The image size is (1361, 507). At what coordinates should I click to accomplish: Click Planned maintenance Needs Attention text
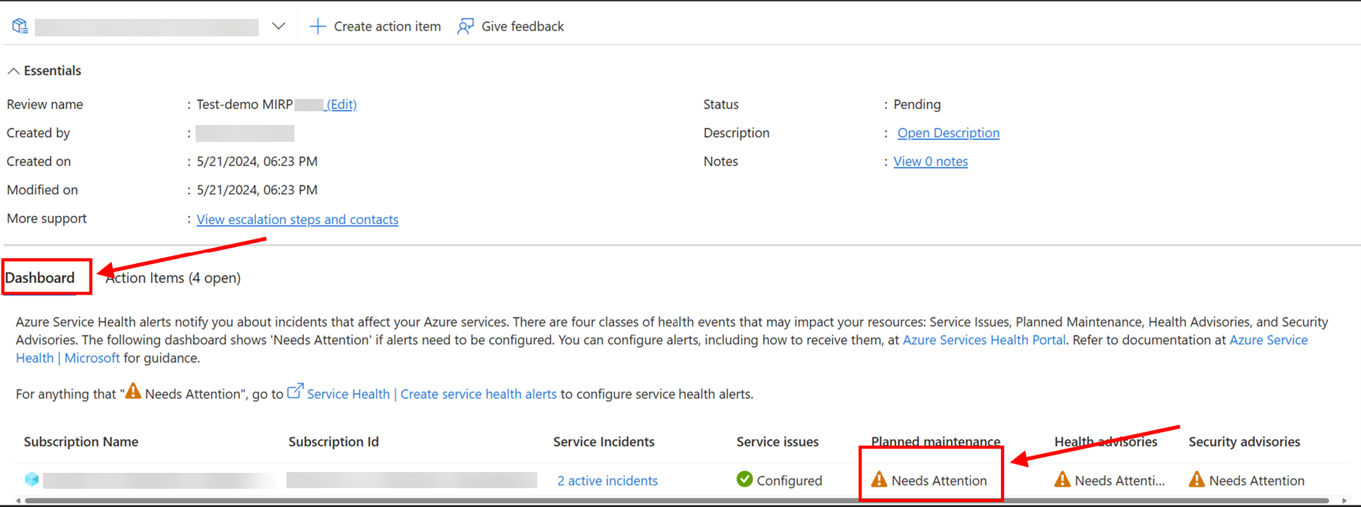[x=939, y=480]
